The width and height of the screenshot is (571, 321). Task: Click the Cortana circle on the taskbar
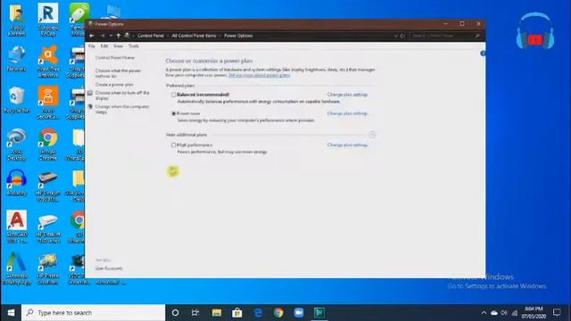coord(175,313)
